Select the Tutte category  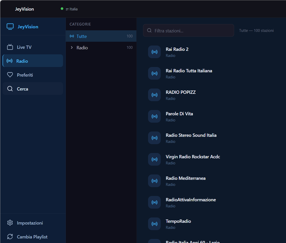(101, 36)
